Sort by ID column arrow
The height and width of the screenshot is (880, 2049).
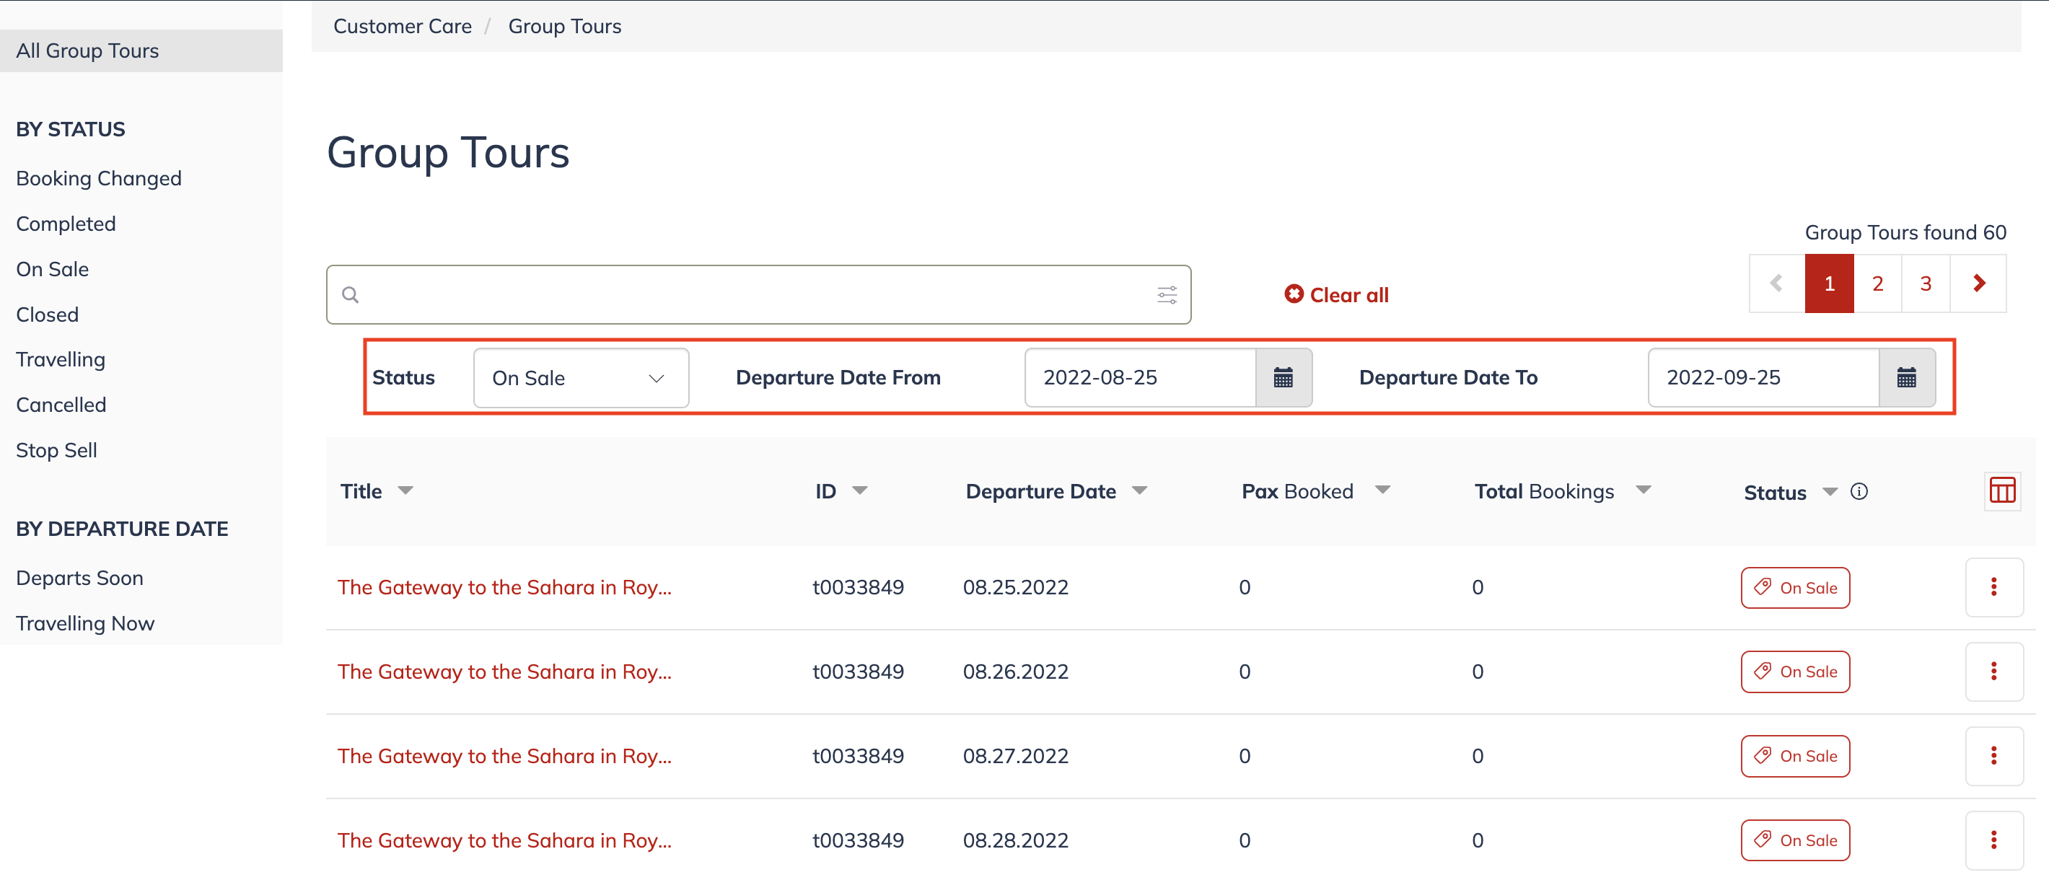(860, 490)
